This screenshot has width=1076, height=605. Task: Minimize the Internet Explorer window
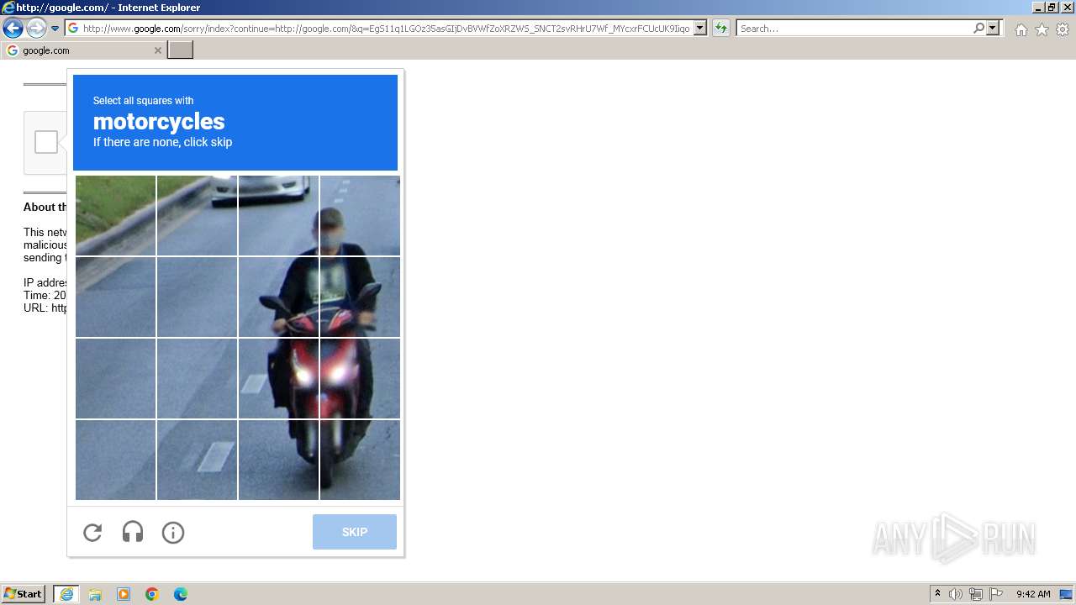coord(1038,8)
